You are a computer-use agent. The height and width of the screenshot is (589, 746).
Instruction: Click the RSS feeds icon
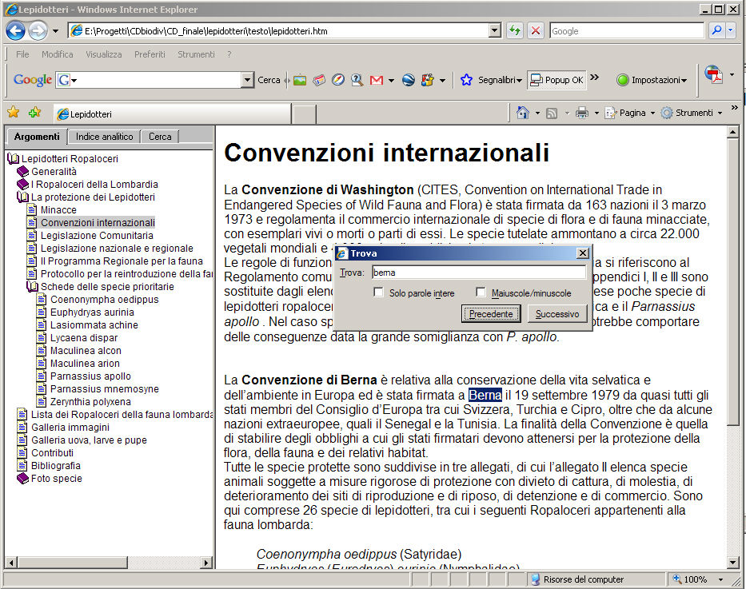point(552,113)
